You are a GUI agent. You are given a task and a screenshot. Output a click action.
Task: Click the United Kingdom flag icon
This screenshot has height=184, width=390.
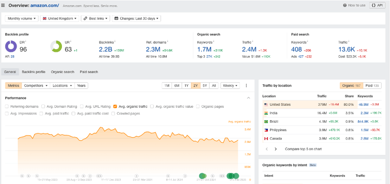click(x=45, y=19)
